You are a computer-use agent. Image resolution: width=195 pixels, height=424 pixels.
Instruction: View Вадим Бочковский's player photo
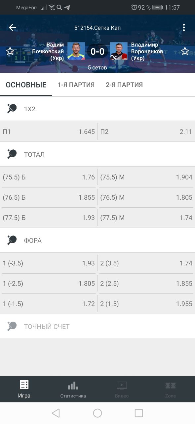[x=76, y=51]
